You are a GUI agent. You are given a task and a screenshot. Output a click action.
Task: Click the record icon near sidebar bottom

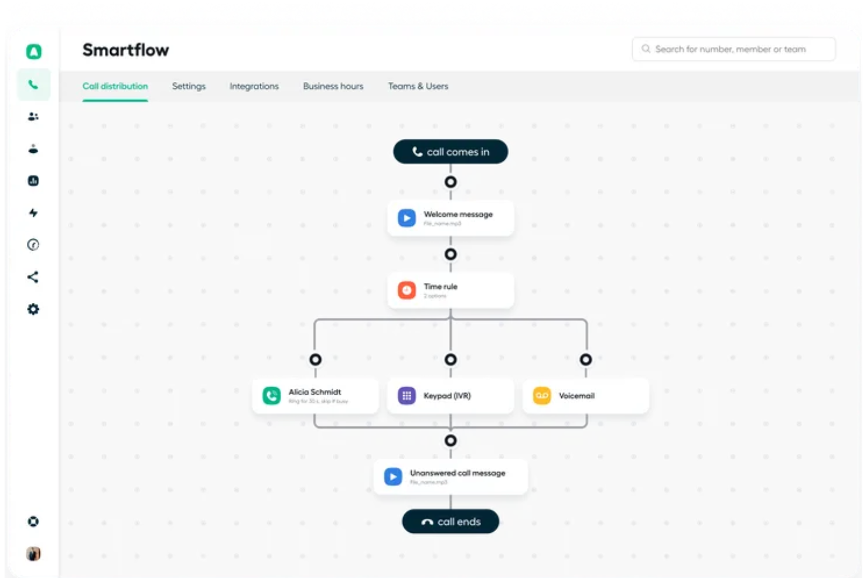(x=33, y=521)
